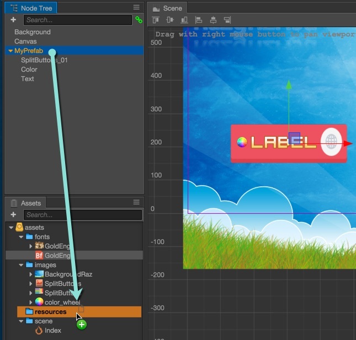Image resolution: width=356 pixels, height=340 pixels.
Task: Click the align bottom toolbar icon
Action: [x=184, y=20]
